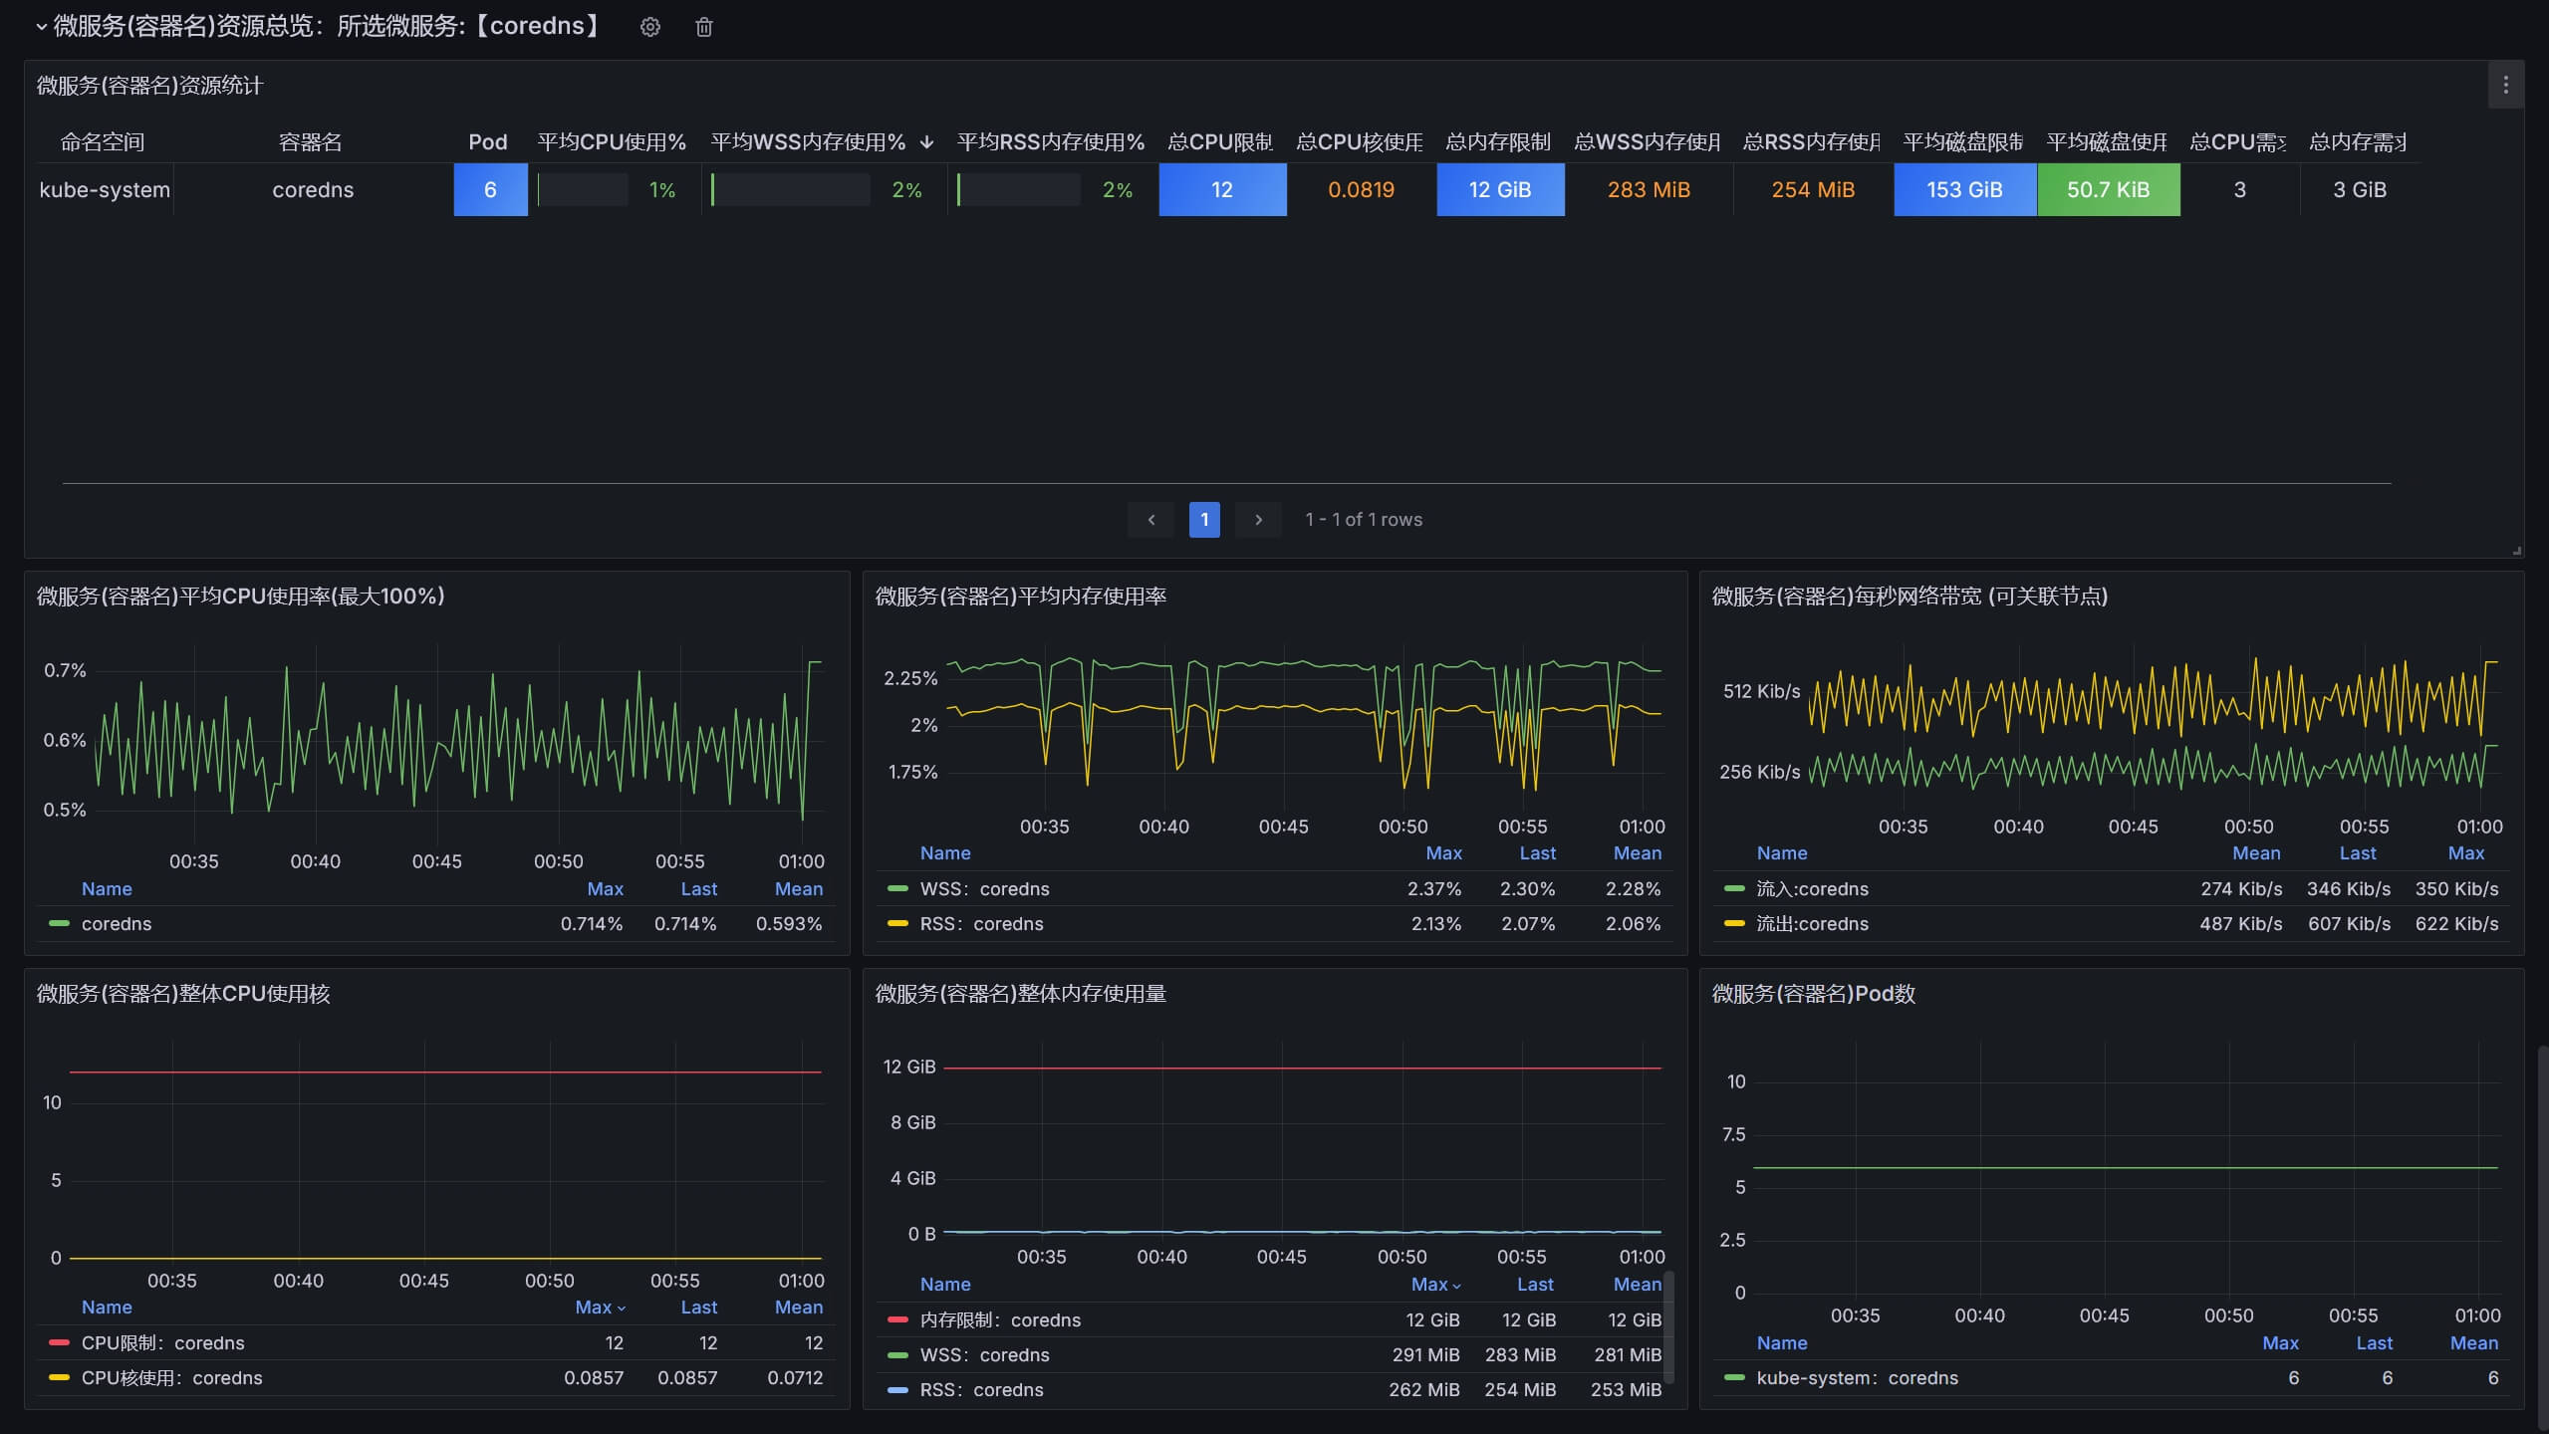Sort by Pod column header
Viewport: 2549px width, 1434px height.
487,142
